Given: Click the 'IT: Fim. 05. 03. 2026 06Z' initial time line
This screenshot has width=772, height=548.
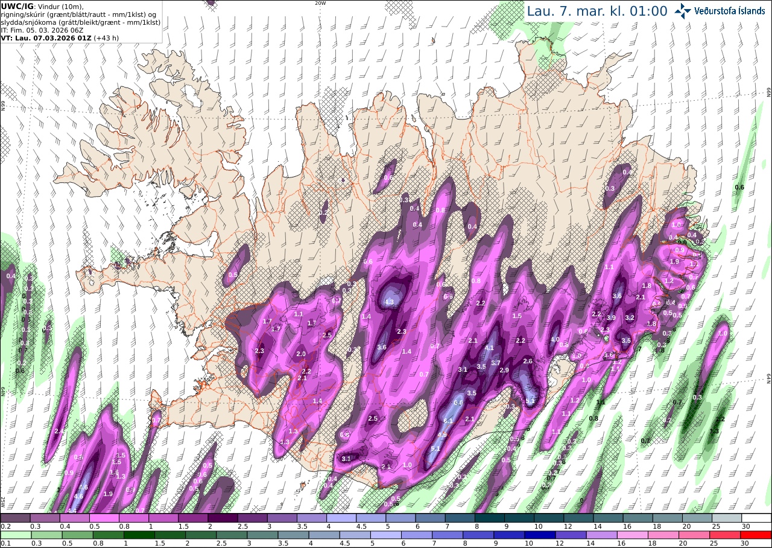Looking at the screenshot, I should 42,30.
